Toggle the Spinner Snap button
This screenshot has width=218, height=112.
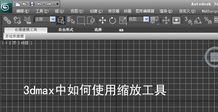click(216, 19)
